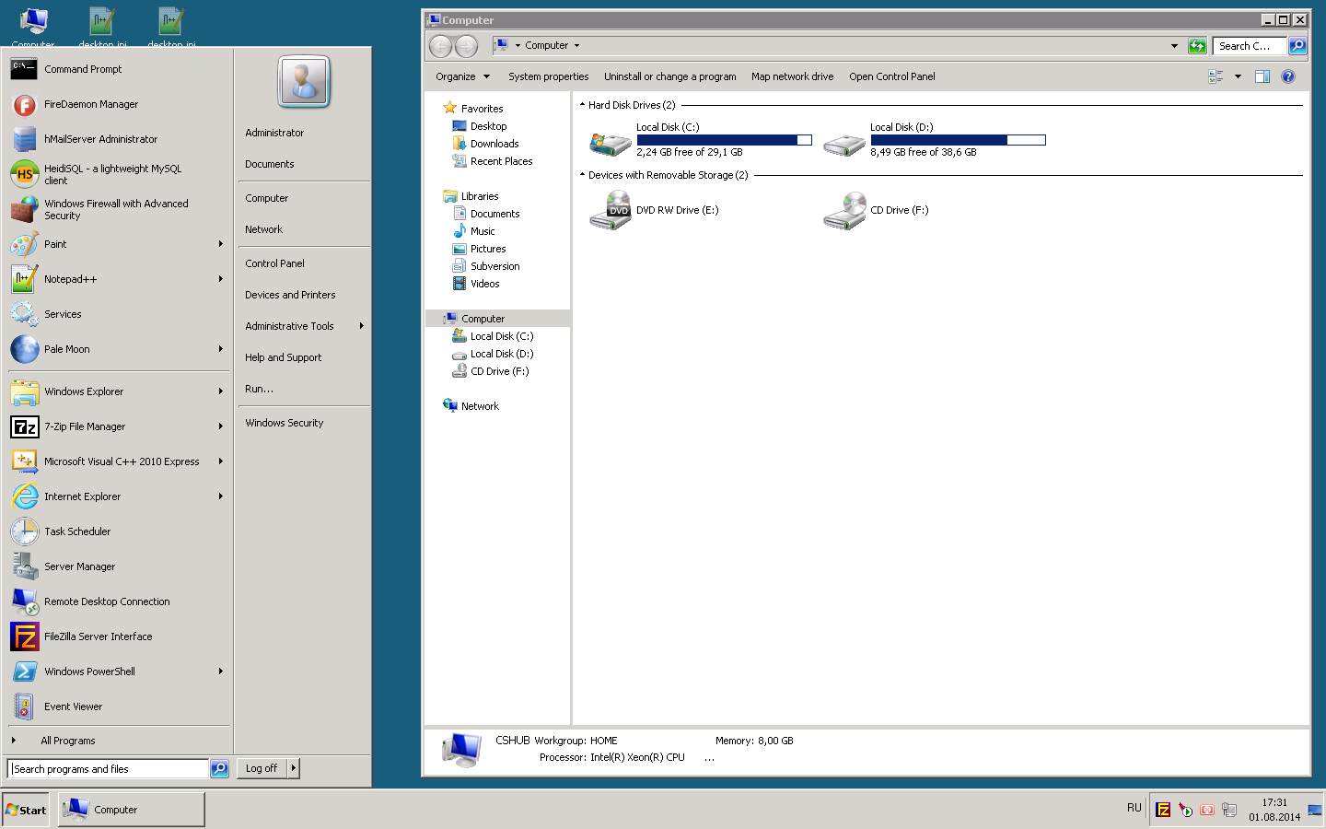Click the Log off button
The image size is (1326, 829).
[x=262, y=768]
